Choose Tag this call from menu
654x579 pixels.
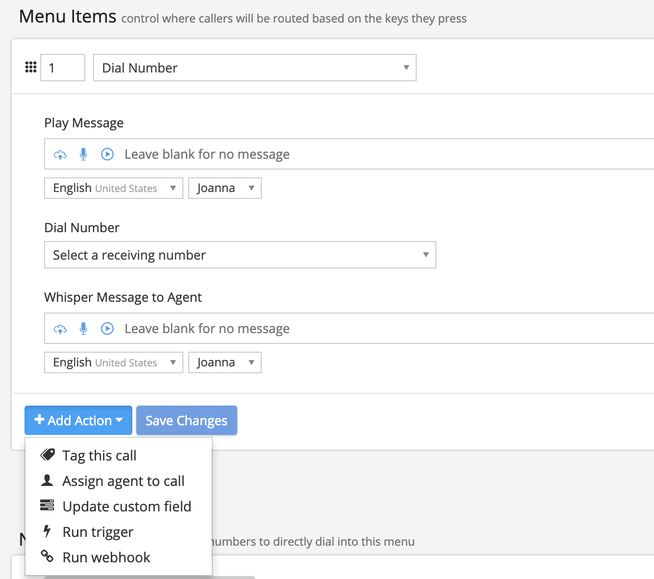(x=99, y=456)
